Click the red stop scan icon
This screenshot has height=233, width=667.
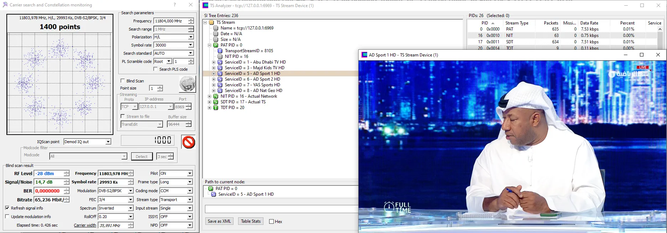pyautogui.click(x=188, y=142)
